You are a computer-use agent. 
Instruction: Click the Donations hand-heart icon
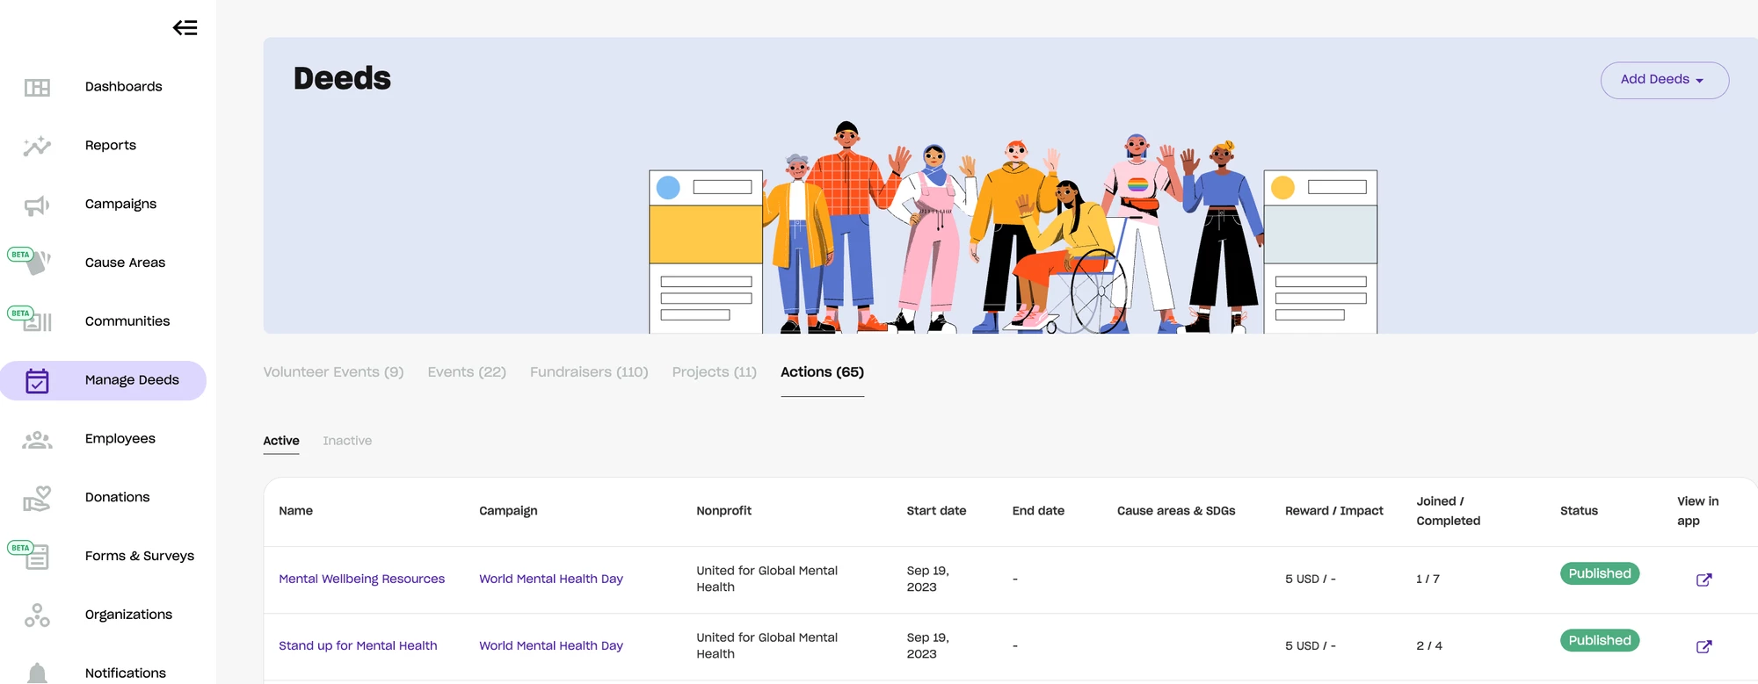coord(37,499)
